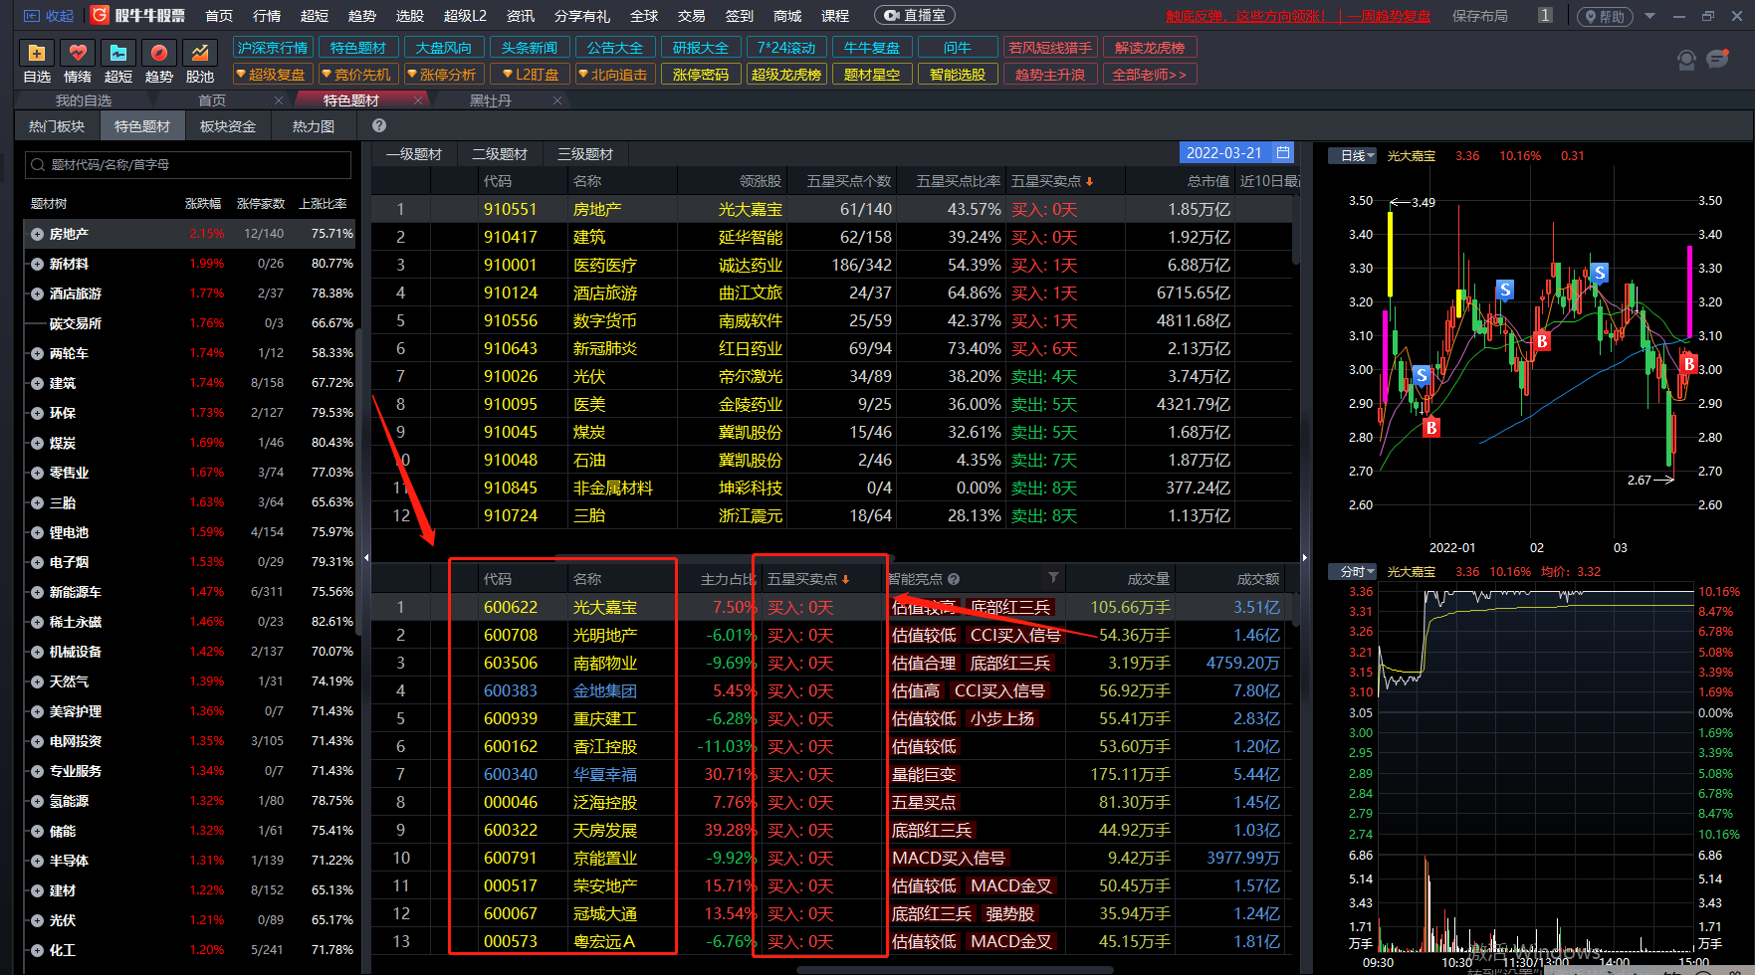Open the 分时 chart type dropdown
The image size is (1755, 975).
1357,572
